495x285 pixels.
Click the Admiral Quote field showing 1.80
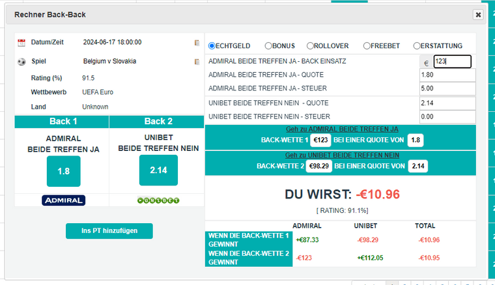pos(447,75)
